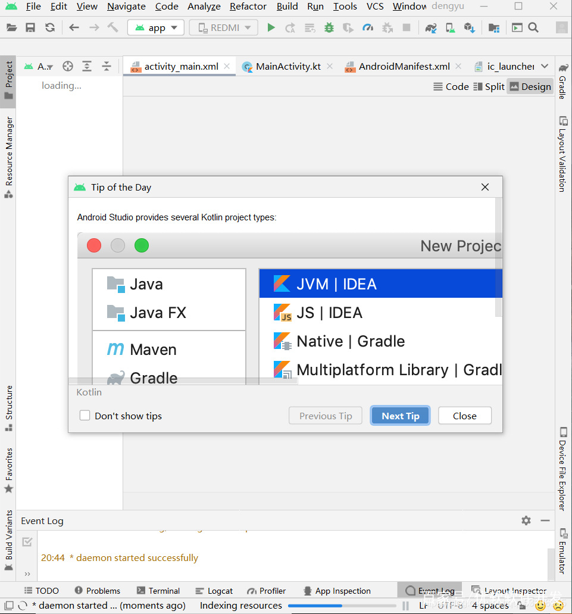Screen dimensions: 572x614
Task: Open the Gradle side panel
Action: coord(562,82)
